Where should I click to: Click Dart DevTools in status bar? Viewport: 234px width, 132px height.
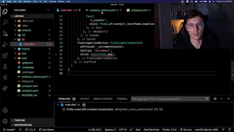coord(151,129)
